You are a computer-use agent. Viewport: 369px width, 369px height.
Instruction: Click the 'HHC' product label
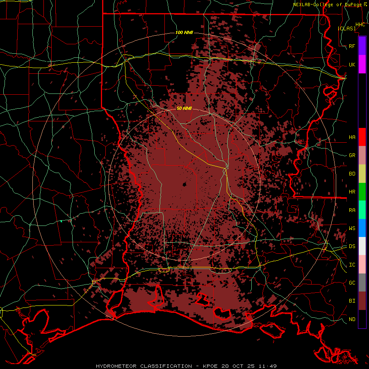point(360,24)
